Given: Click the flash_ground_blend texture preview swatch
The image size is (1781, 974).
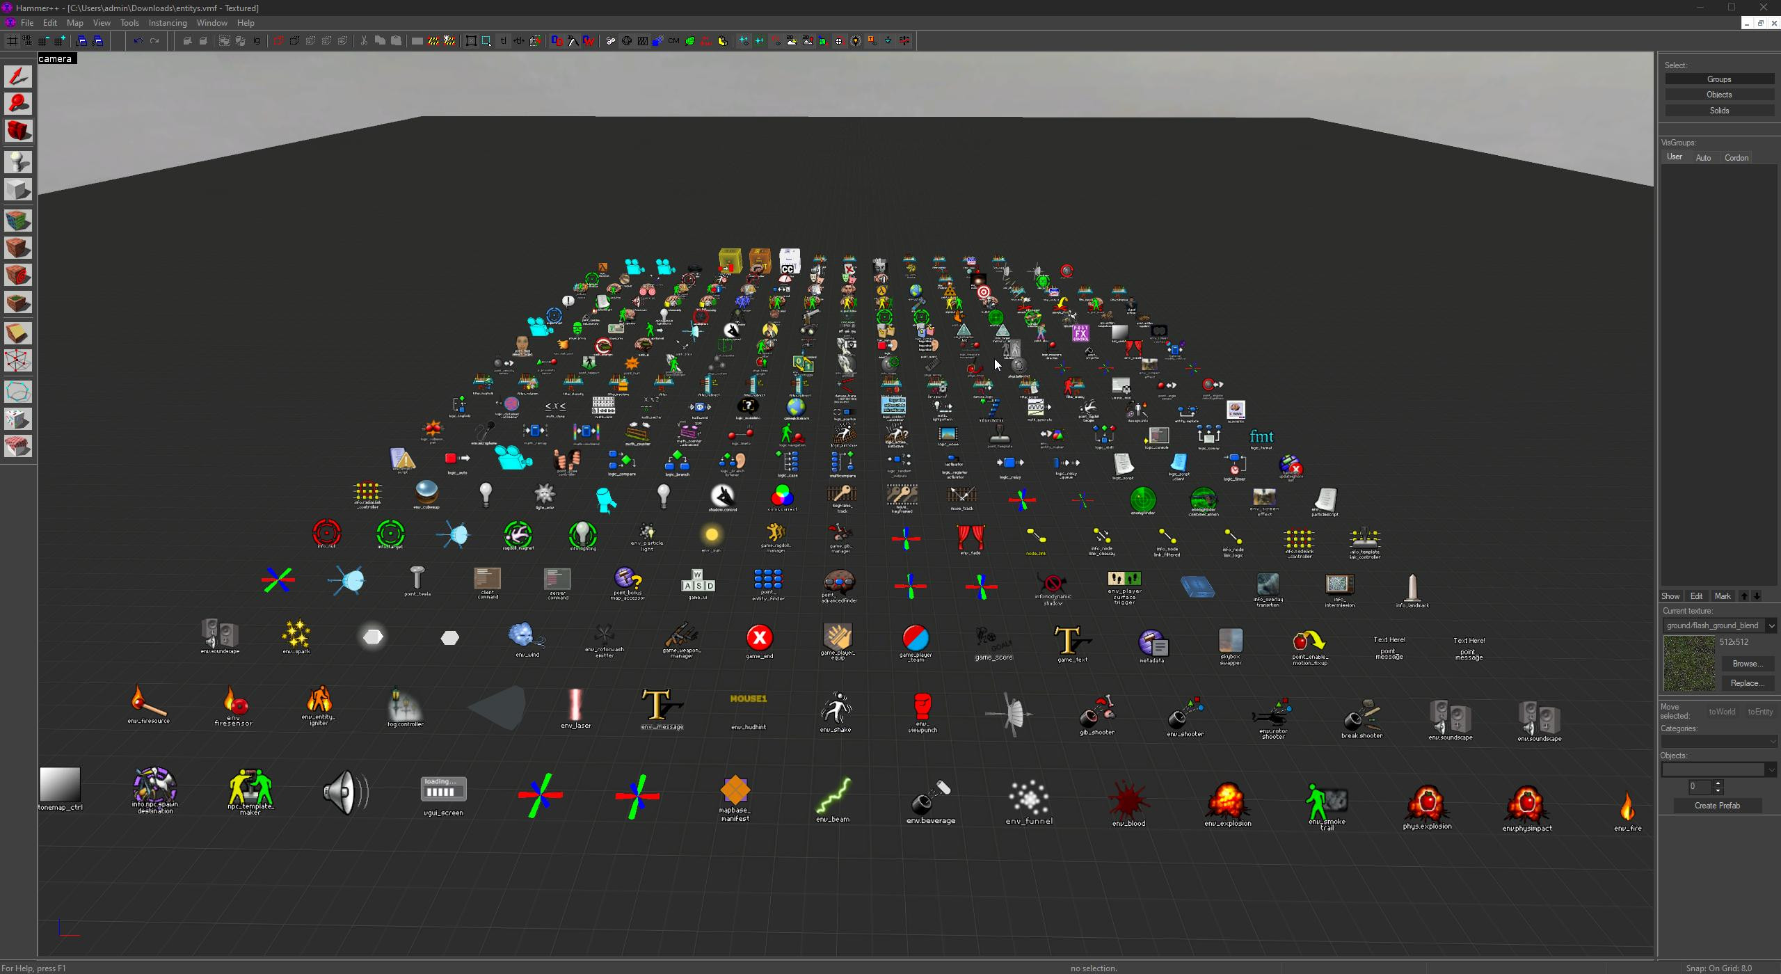Looking at the screenshot, I should click(1688, 662).
